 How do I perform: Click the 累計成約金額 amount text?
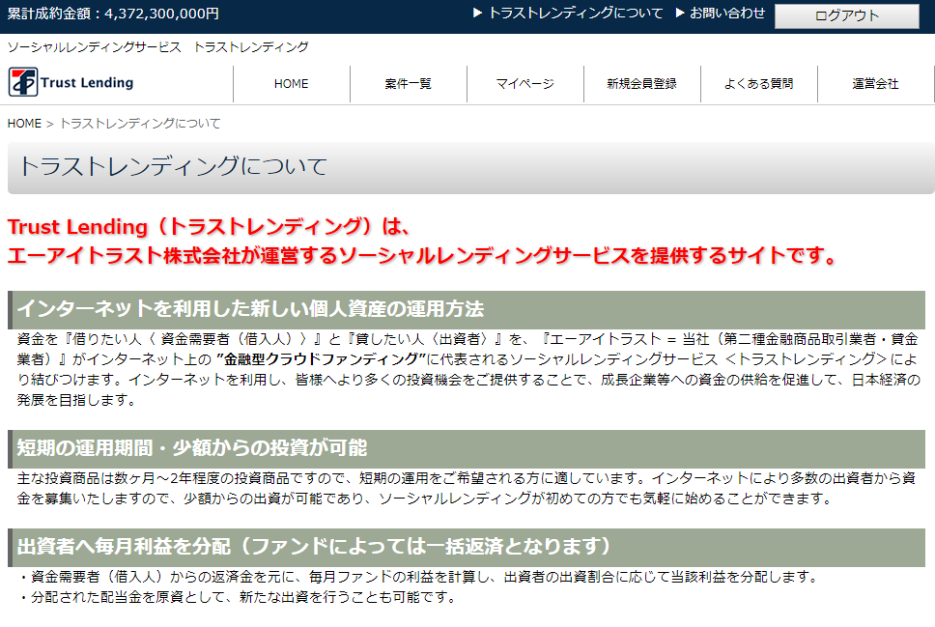click(x=113, y=14)
